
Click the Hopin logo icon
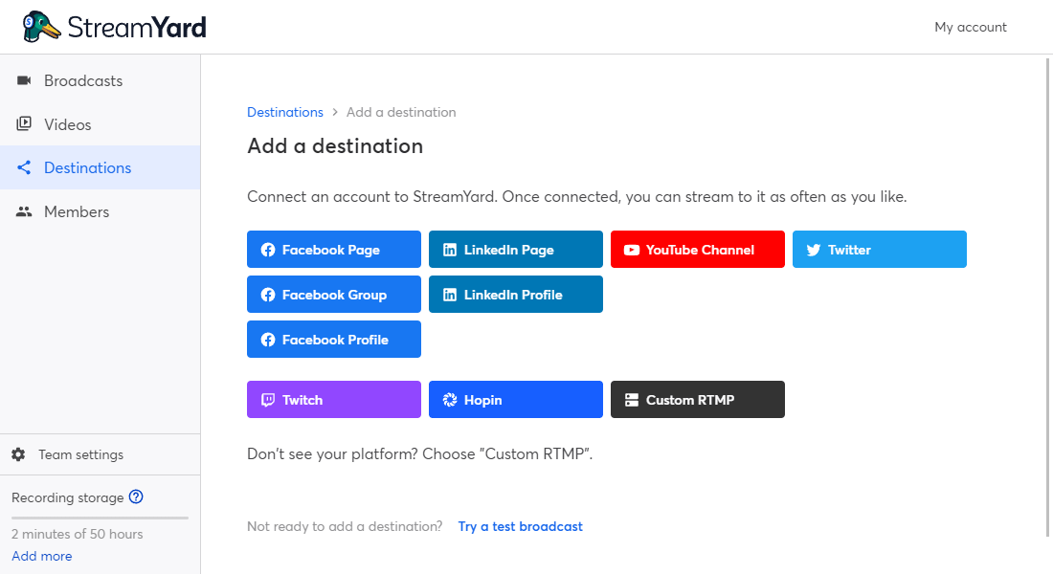[x=450, y=400]
